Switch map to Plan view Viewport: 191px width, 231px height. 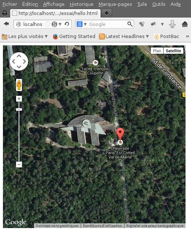[x=157, y=51]
